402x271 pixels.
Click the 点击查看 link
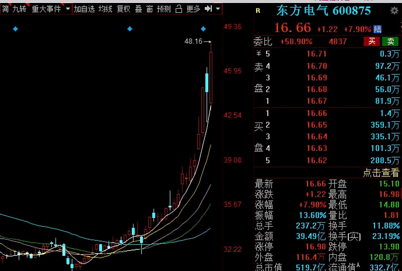point(381,173)
